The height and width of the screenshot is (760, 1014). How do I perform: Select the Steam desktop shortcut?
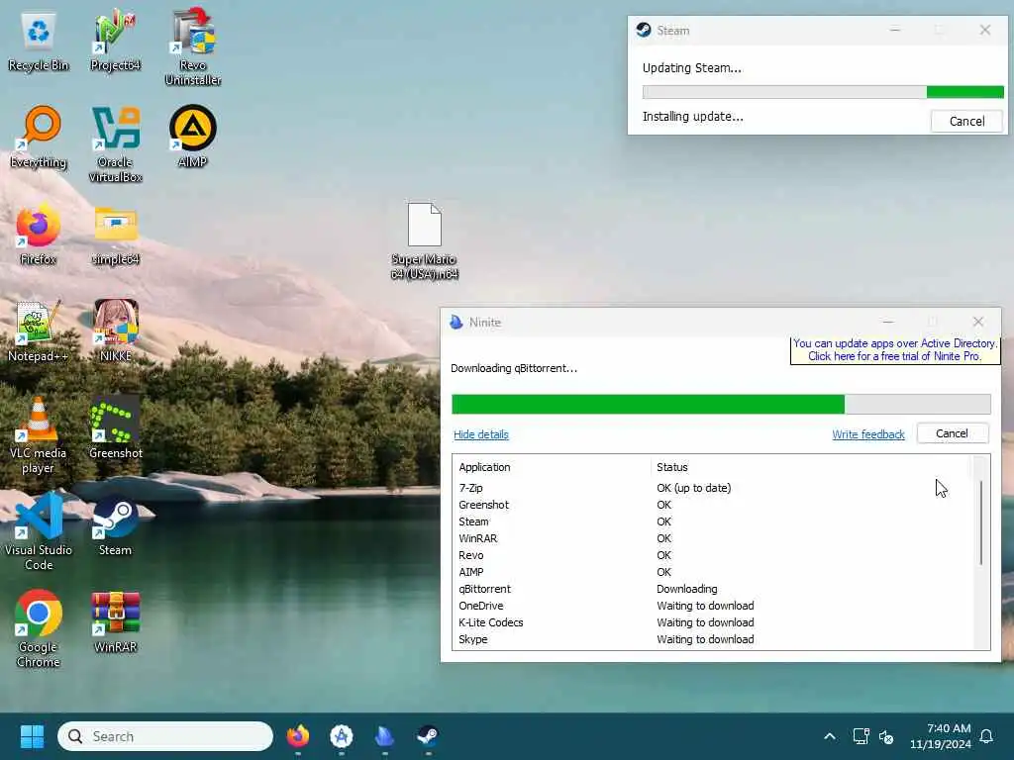115,524
